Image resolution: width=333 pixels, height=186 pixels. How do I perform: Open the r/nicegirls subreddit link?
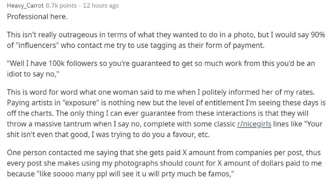(254, 124)
